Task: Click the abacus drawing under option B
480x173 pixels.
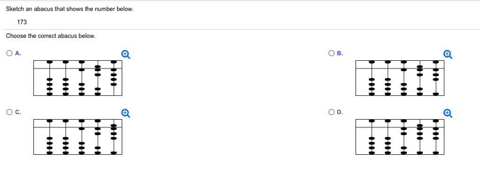Action: point(400,78)
